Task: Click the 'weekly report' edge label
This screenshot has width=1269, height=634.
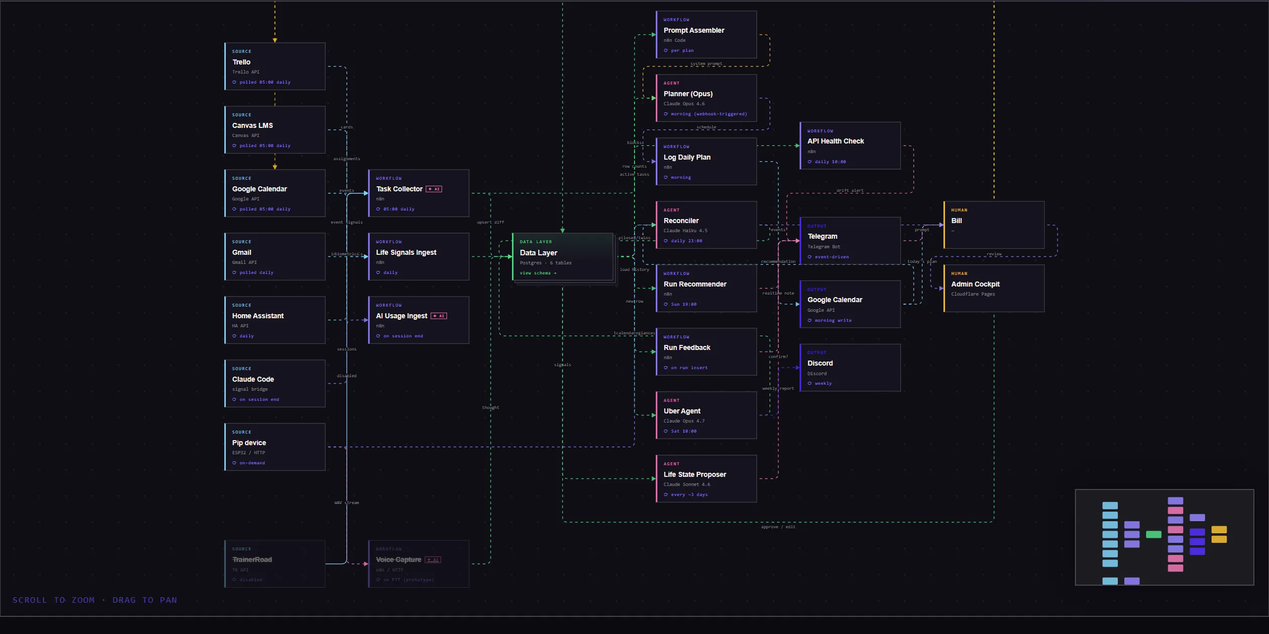Action: [x=778, y=388]
